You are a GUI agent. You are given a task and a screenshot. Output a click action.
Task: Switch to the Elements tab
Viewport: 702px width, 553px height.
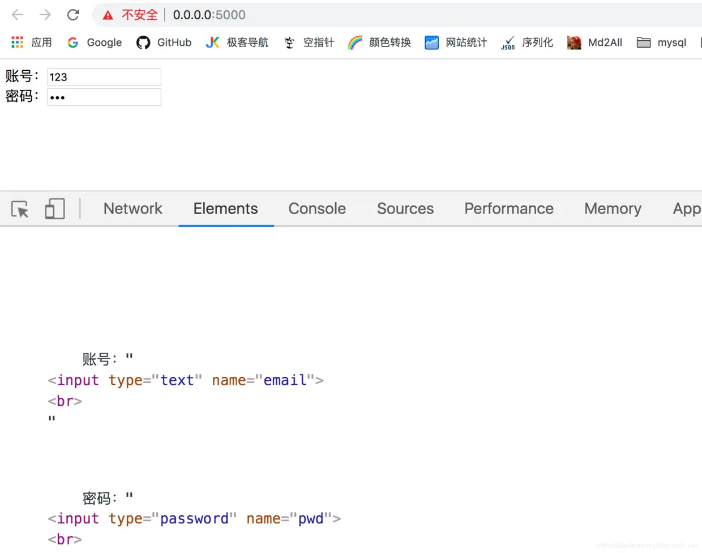(225, 209)
